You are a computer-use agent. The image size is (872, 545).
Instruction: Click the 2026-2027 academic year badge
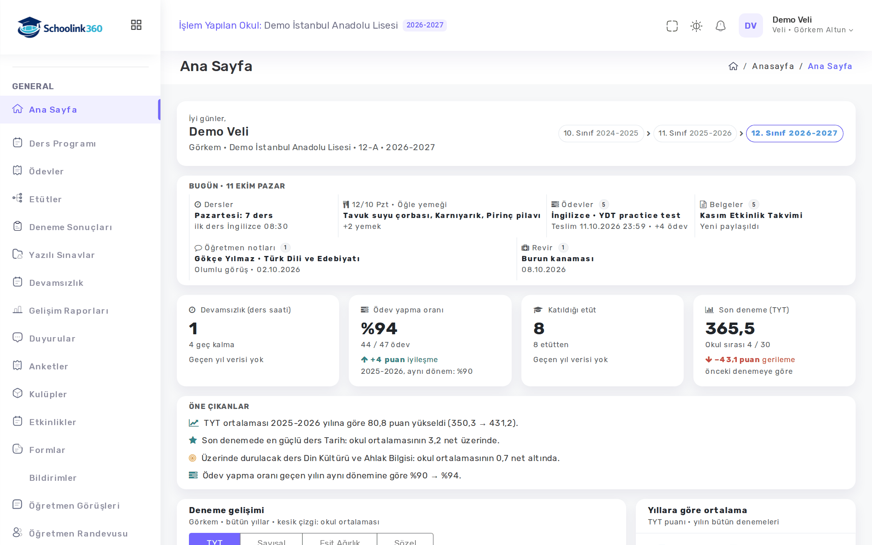pyautogui.click(x=425, y=25)
